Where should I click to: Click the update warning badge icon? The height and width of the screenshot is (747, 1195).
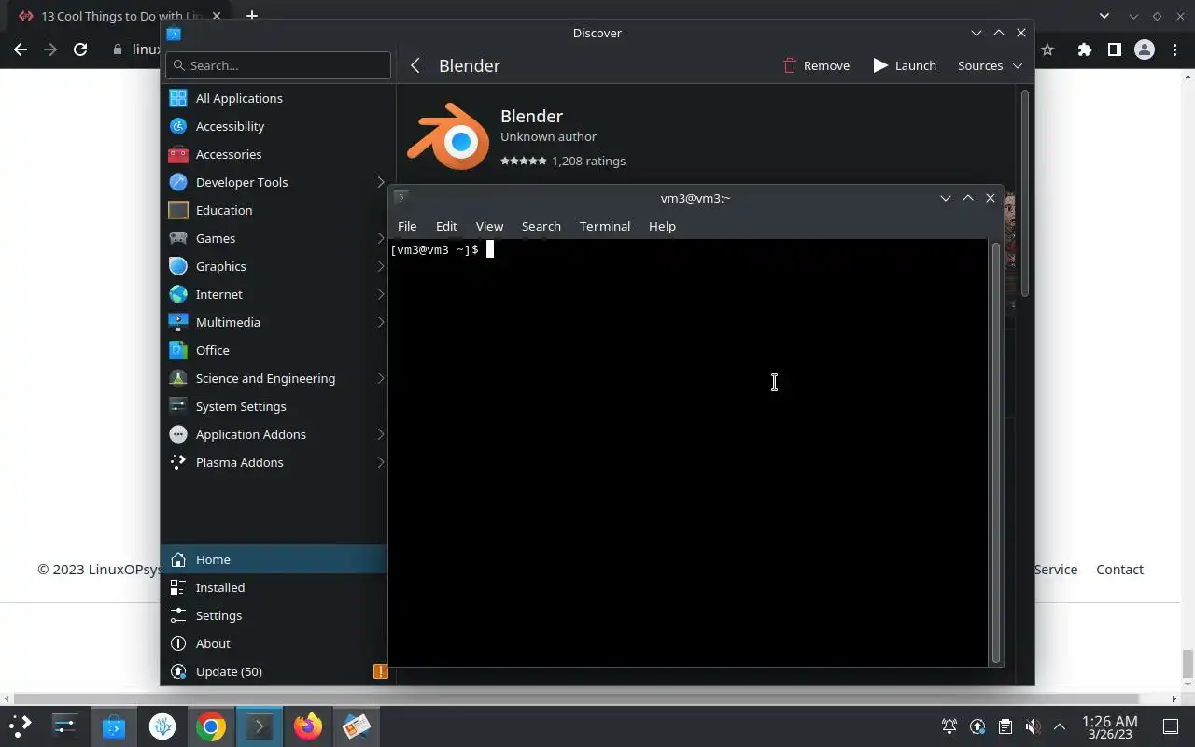[380, 671]
